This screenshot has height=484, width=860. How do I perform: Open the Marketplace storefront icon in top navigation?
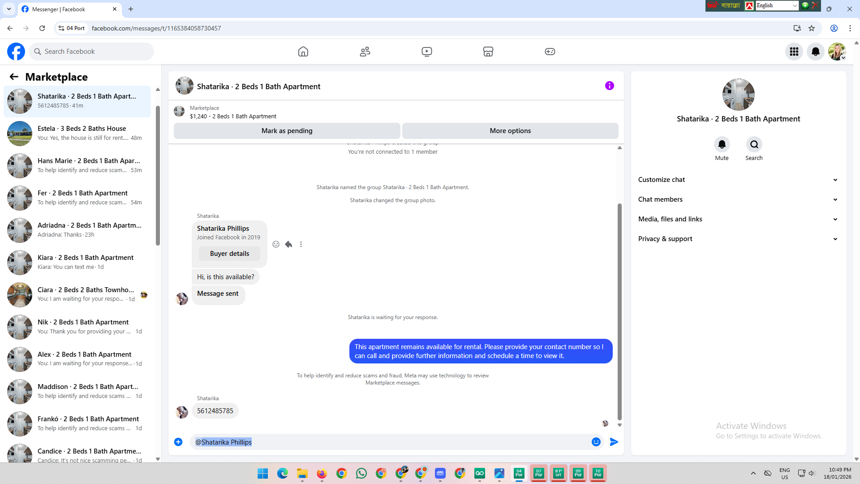pos(488,52)
